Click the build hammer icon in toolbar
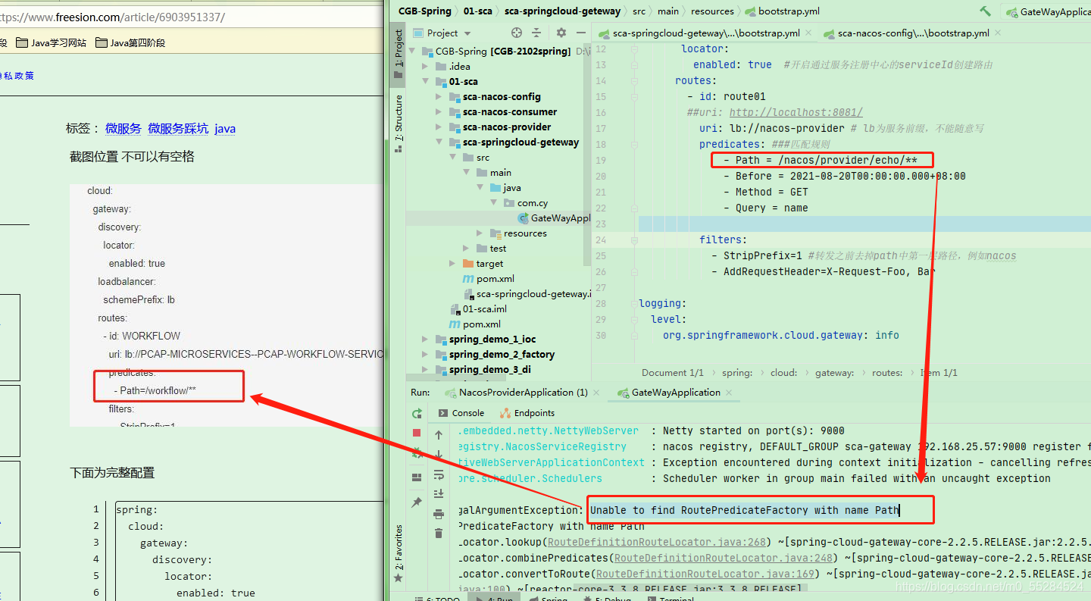 [985, 11]
